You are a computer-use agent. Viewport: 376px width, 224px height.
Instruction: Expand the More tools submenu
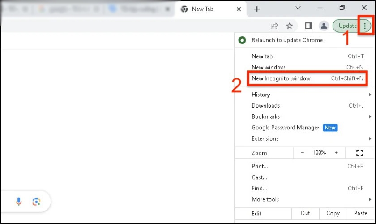[x=304, y=199]
